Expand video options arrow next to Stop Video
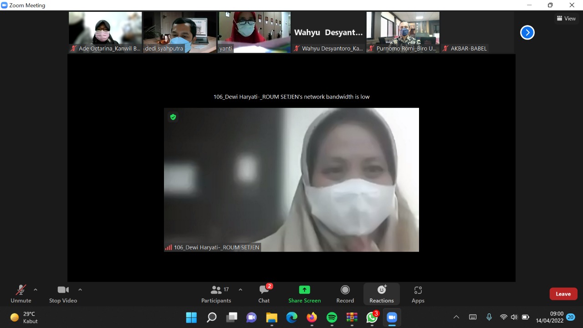Screen dimensions: 583x328 [80, 290]
